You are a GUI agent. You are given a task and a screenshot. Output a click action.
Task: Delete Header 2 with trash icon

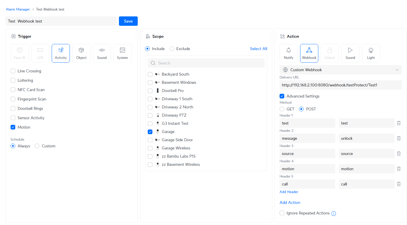[x=399, y=138]
